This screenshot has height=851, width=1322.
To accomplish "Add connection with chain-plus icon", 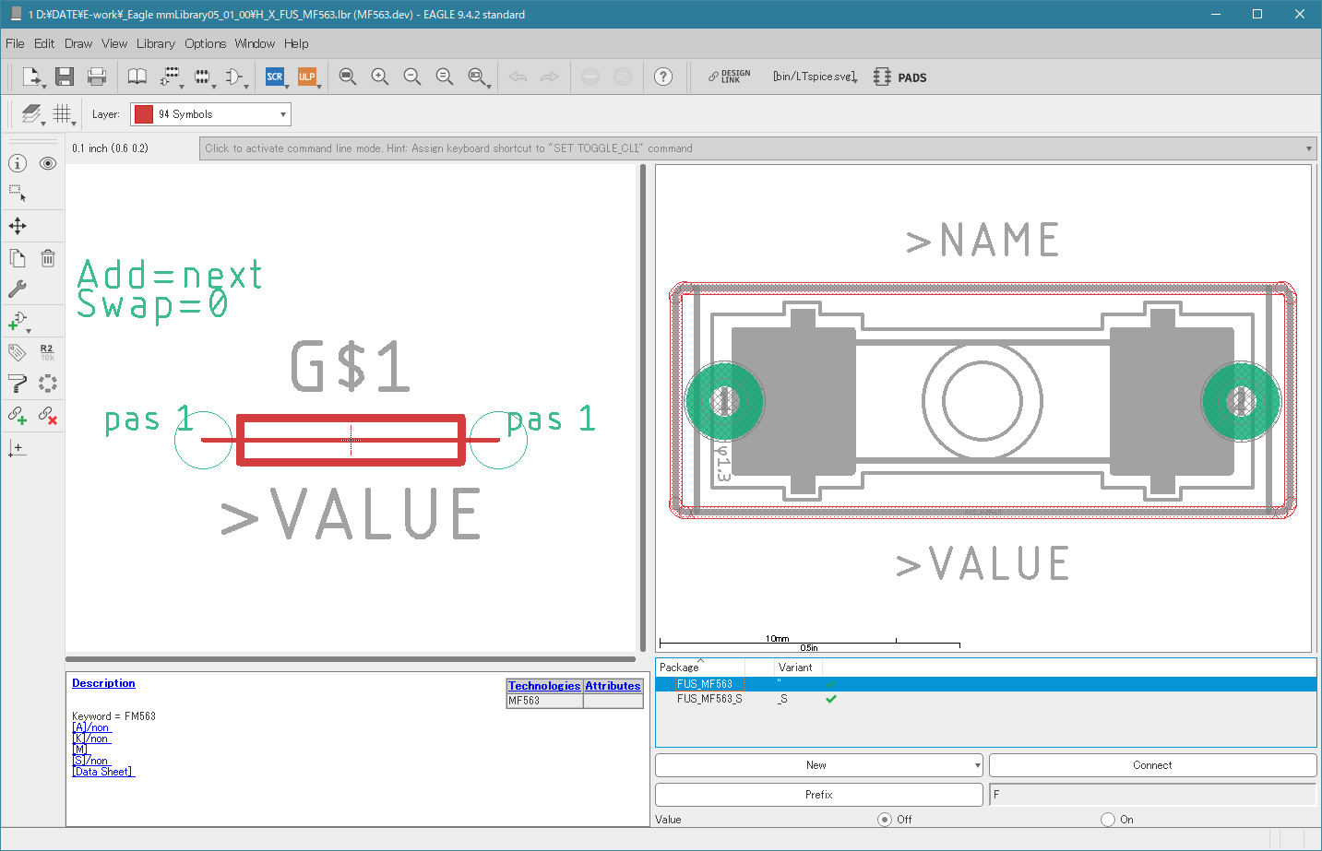I will click(18, 416).
